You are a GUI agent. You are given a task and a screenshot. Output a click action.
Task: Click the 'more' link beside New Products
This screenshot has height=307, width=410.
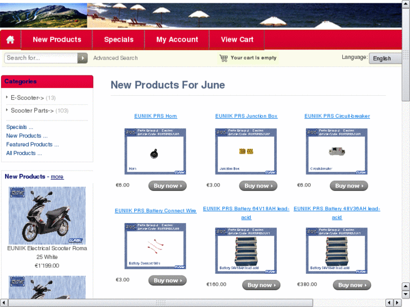57,177
